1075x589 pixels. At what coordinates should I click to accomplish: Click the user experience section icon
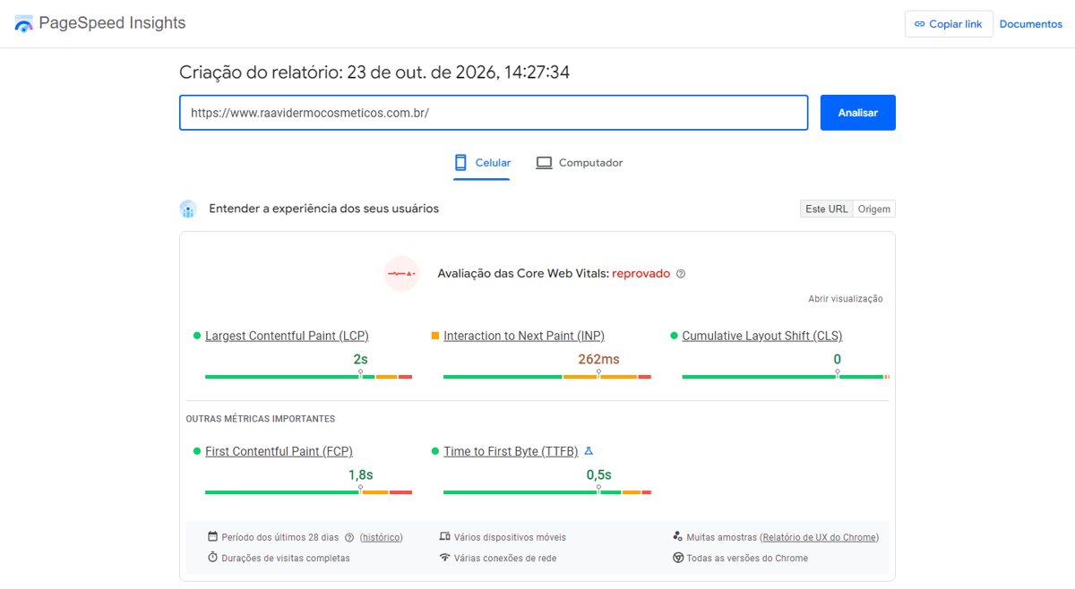(188, 209)
